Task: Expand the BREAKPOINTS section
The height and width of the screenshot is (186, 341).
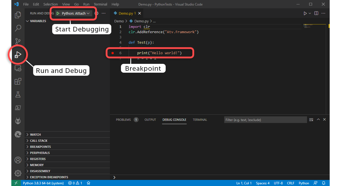Action: [67, 147]
